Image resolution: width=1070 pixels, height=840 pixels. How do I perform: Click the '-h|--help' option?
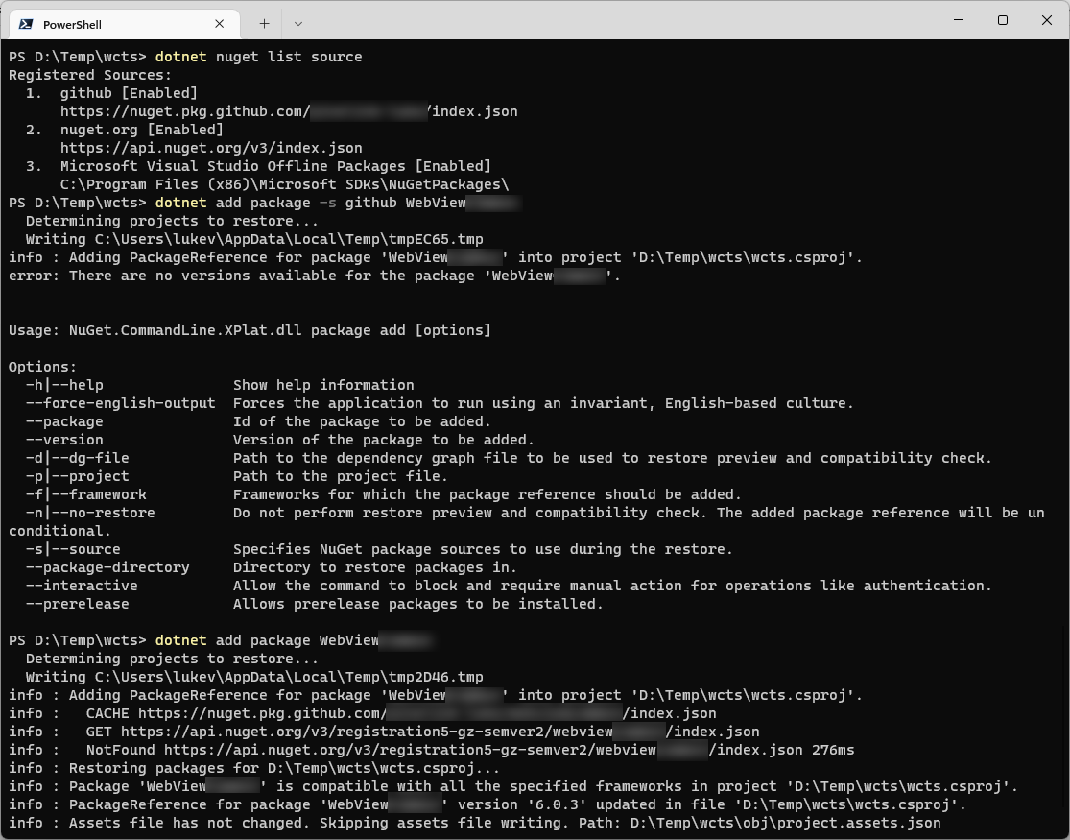coord(64,385)
